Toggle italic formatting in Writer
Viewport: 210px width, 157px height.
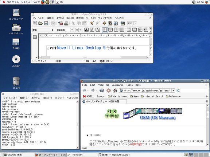point(92,30)
